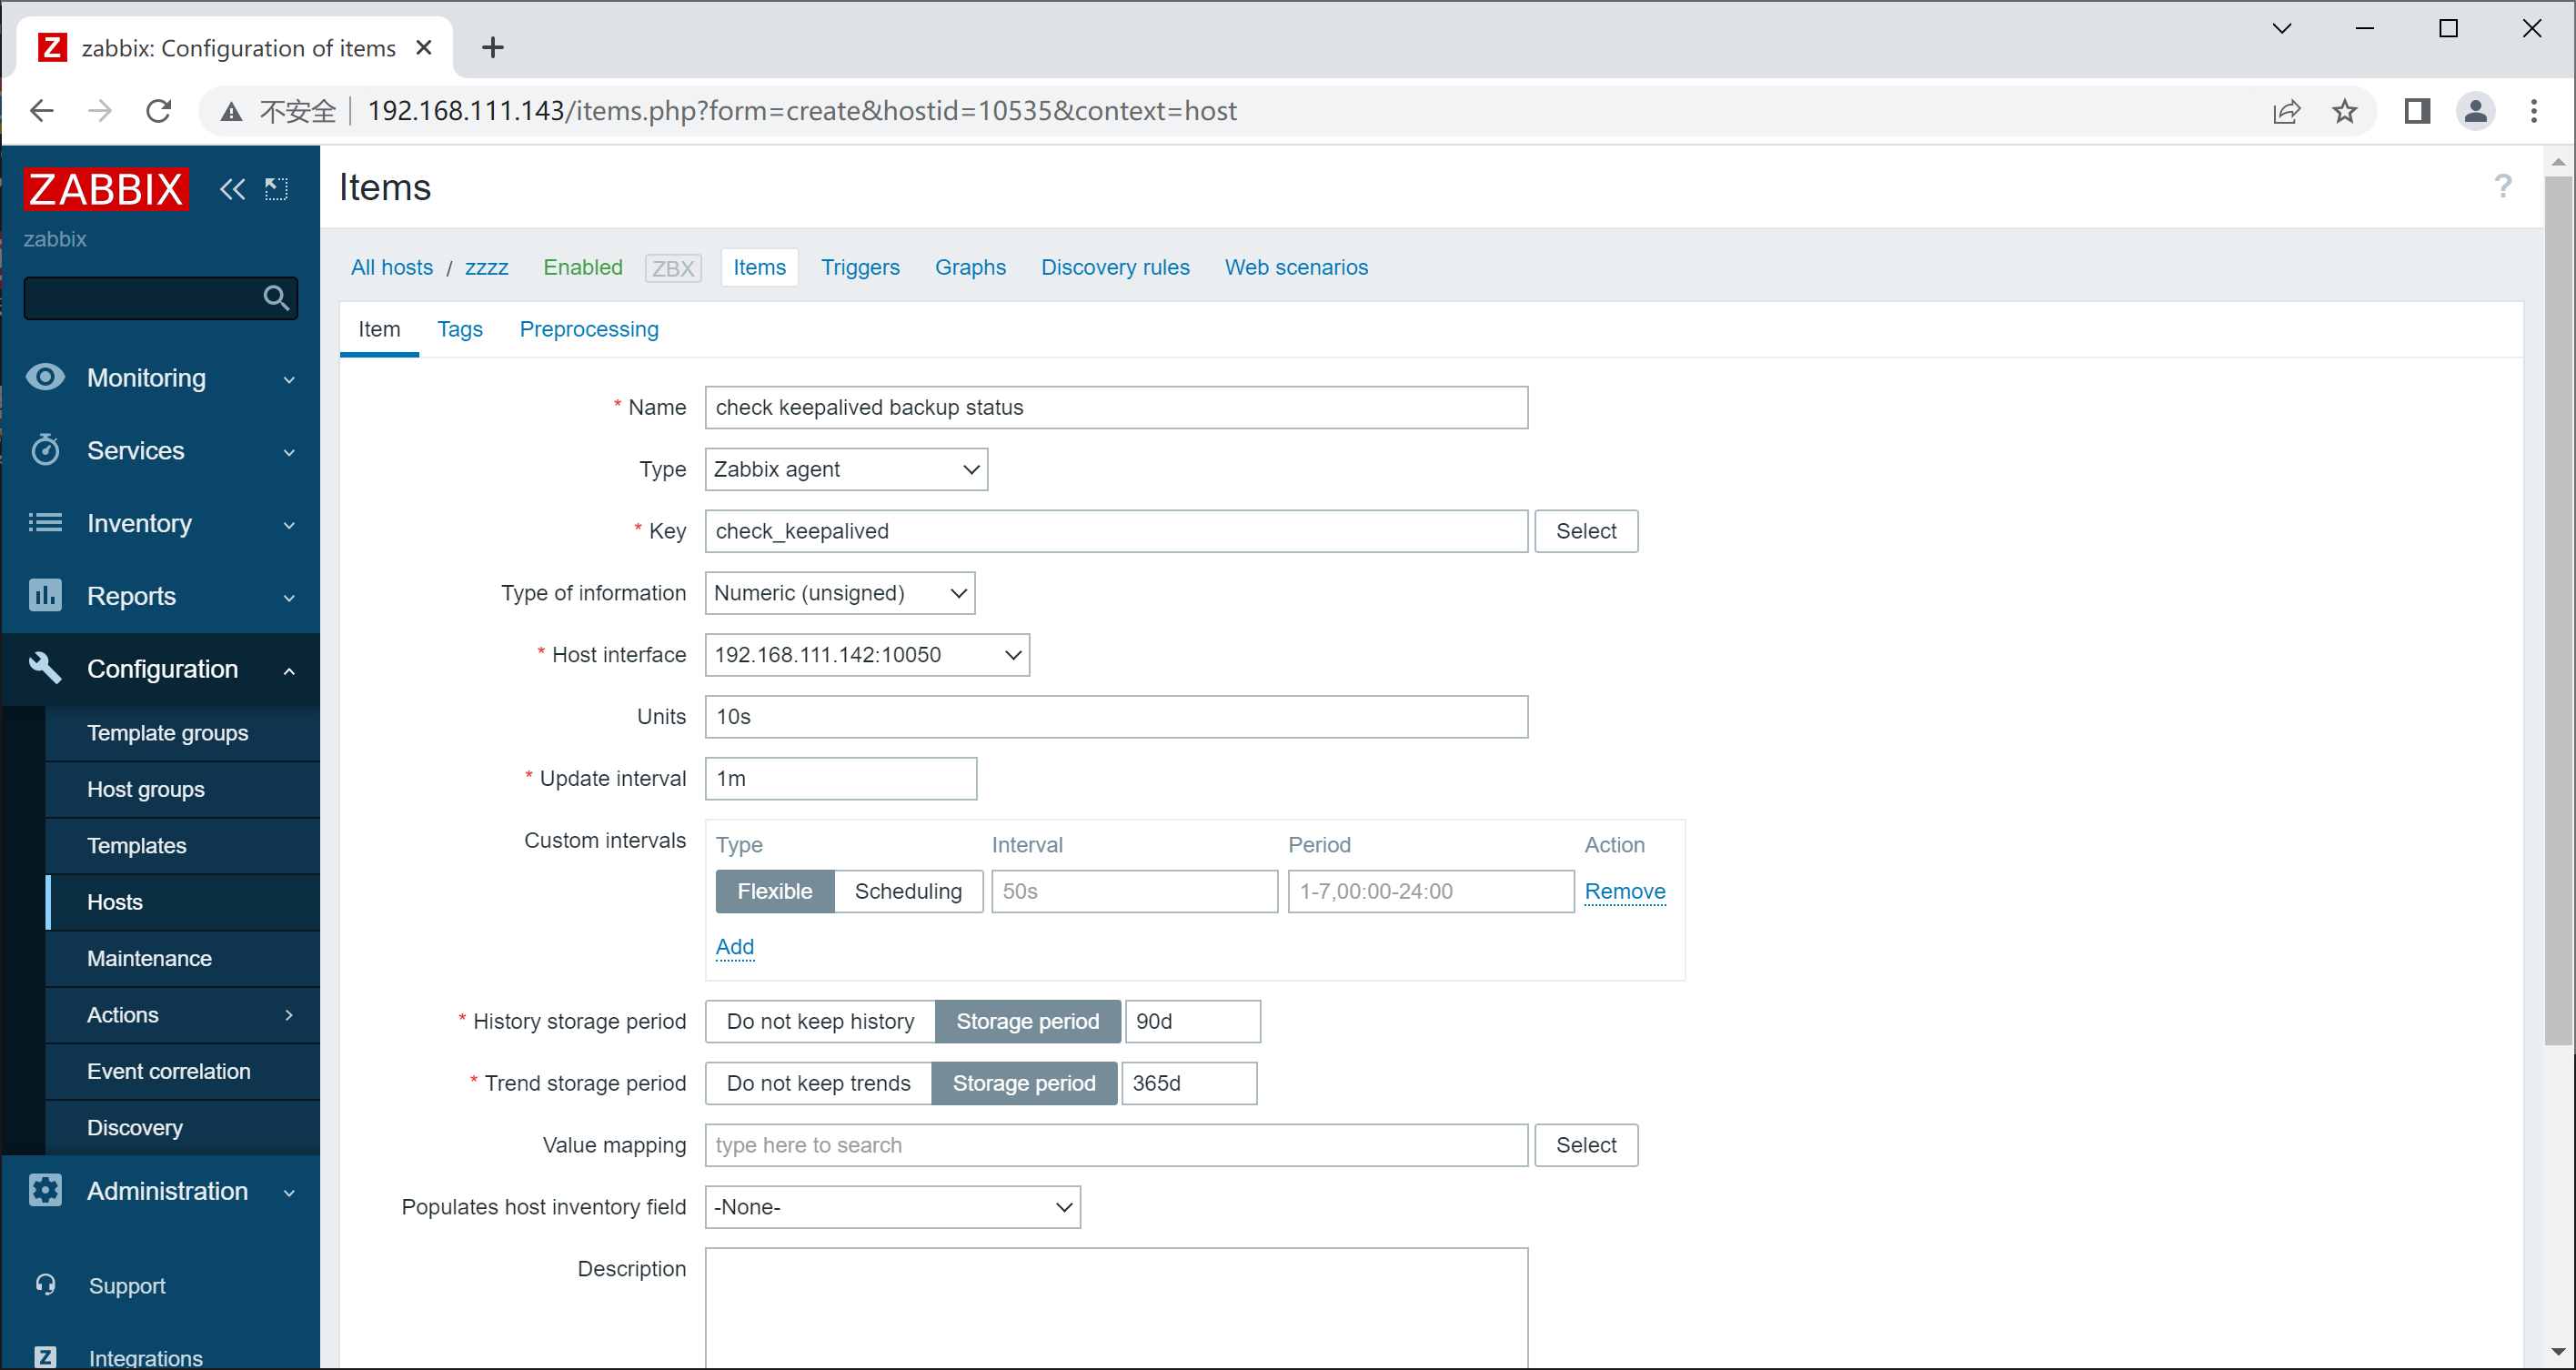Click the Services clock icon
The height and width of the screenshot is (1370, 2576).
click(x=45, y=450)
